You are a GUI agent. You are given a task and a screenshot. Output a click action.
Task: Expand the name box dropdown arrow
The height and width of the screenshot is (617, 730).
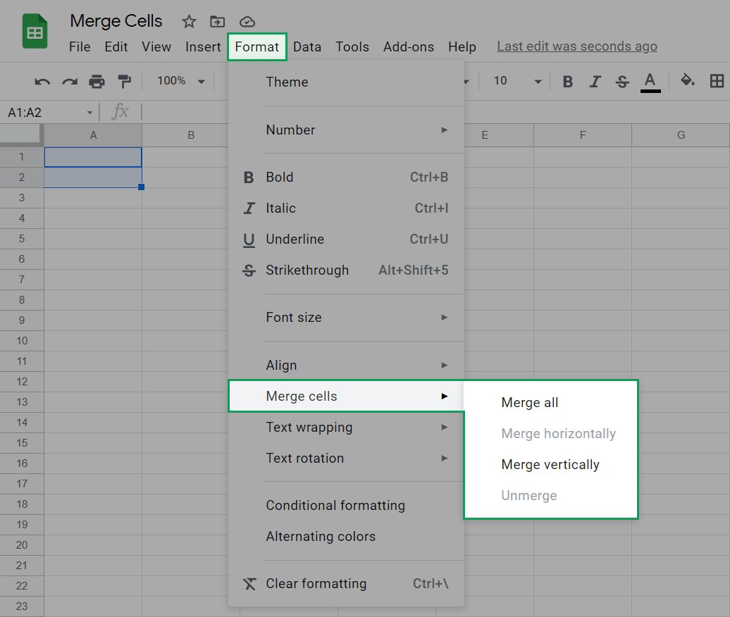[x=89, y=112]
